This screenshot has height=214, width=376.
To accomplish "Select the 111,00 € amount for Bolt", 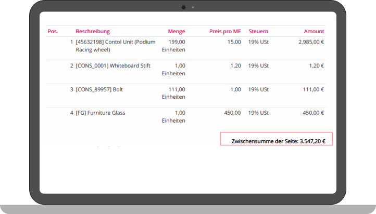I will point(314,89).
